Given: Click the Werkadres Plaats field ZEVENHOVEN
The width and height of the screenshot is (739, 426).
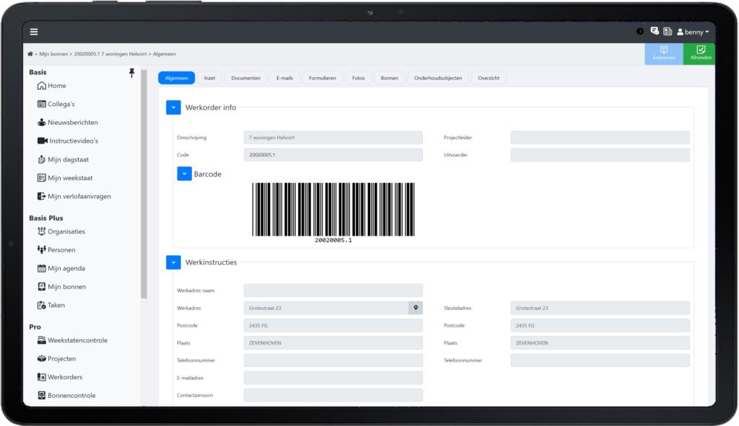Looking at the screenshot, I should tap(333, 342).
